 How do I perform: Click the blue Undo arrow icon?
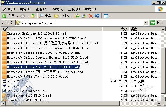click(x=97, y=16)
